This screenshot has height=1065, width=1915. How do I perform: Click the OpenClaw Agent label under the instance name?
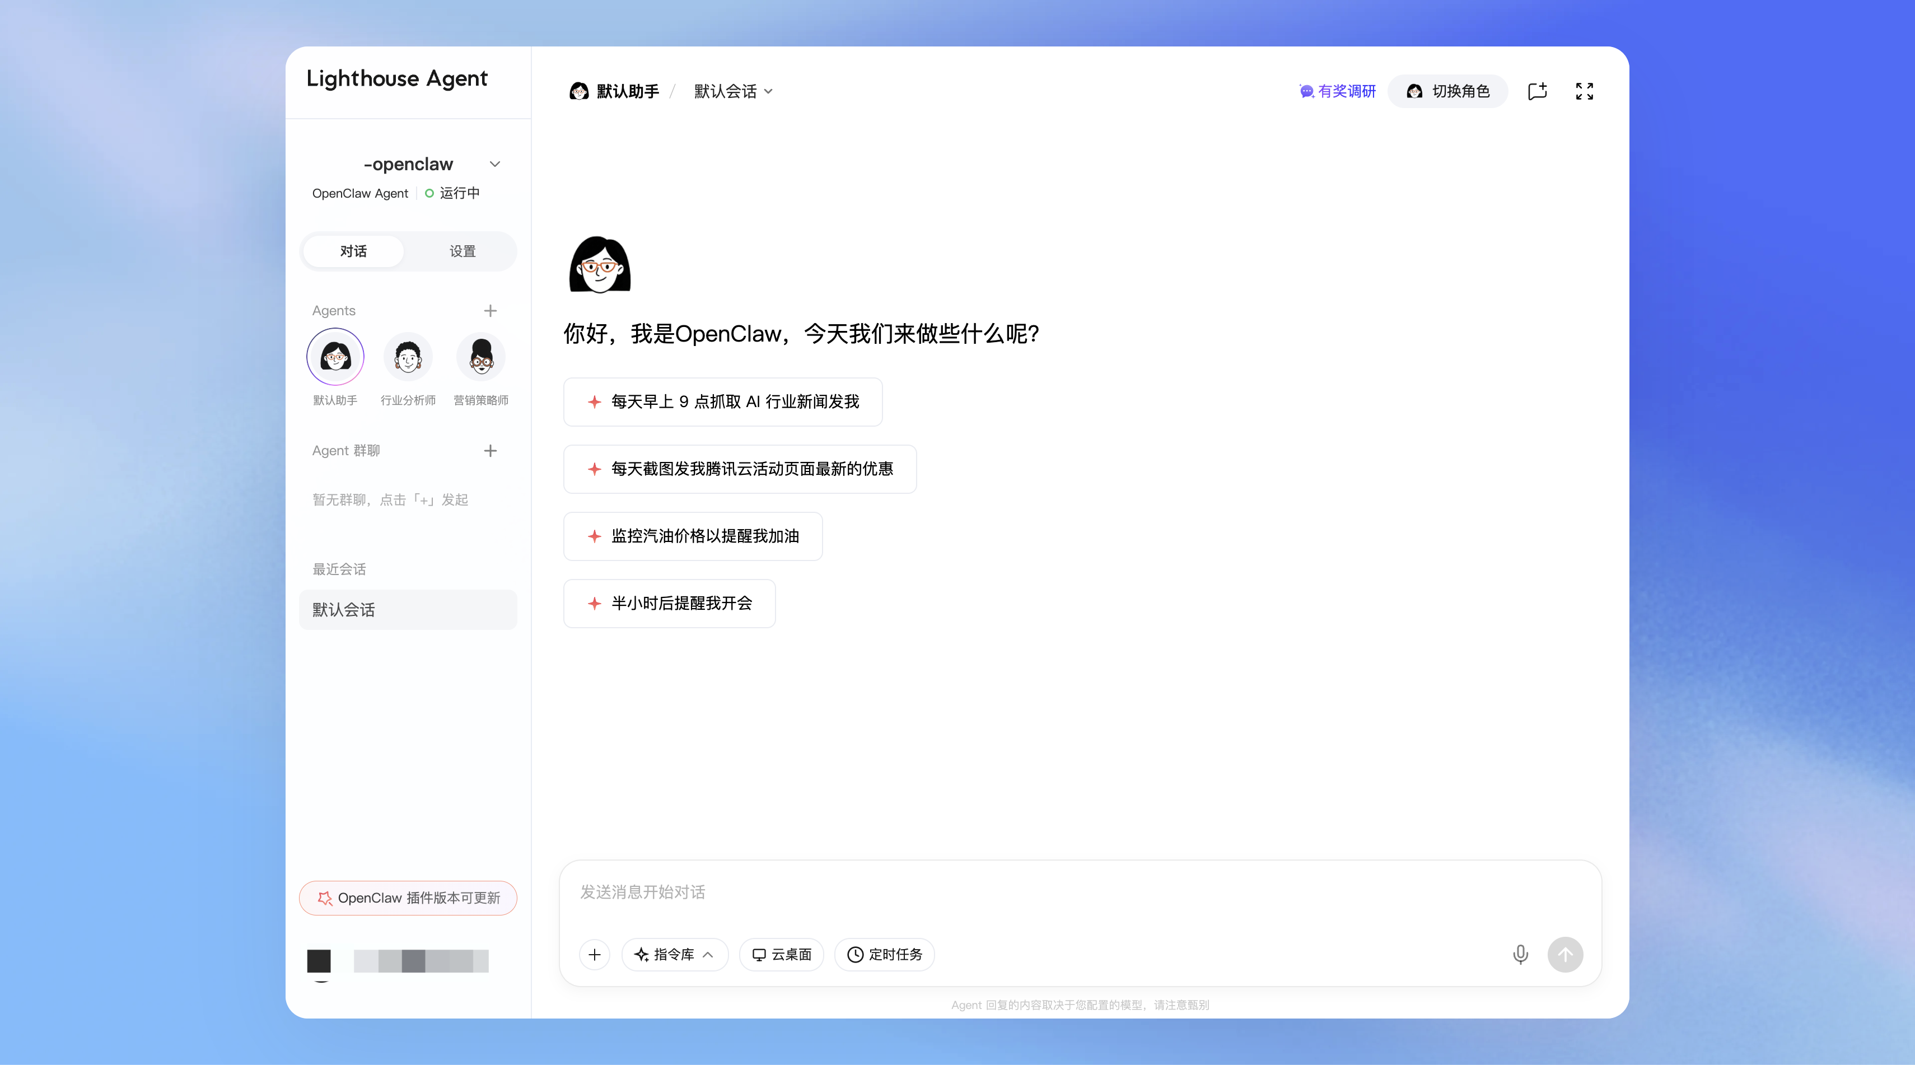pyautogui.click(x=360, y=193)
